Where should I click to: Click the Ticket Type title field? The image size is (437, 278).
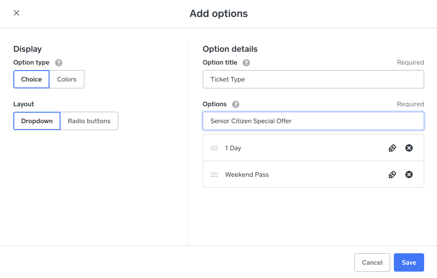pyautogui.click(x=313, y=79)
